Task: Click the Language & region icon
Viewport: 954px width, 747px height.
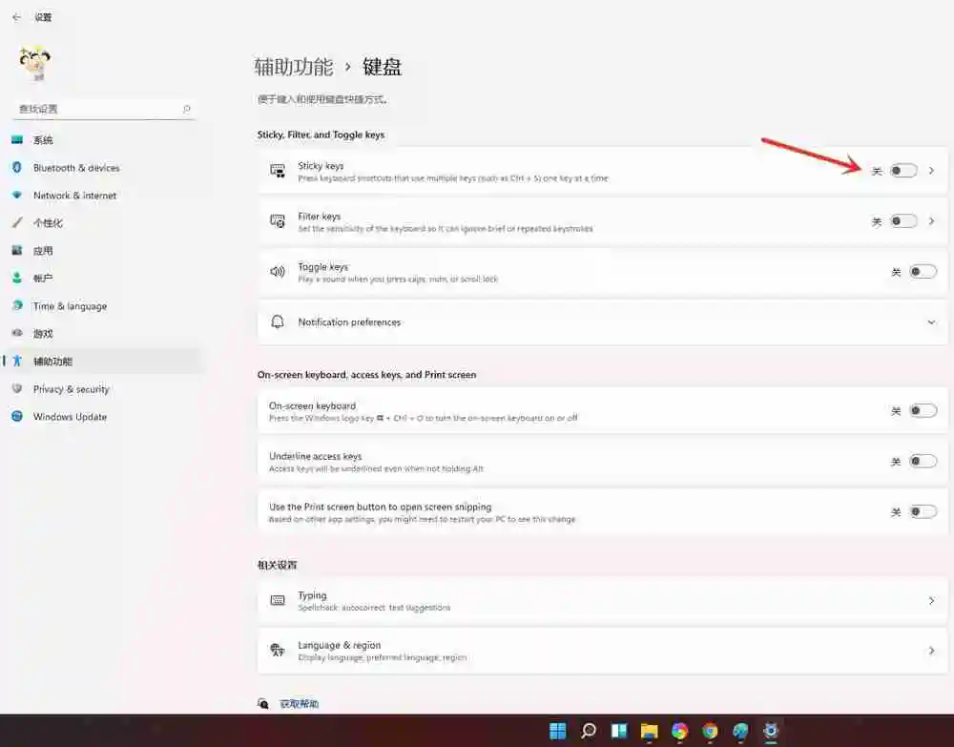Action: coord(278,651)
